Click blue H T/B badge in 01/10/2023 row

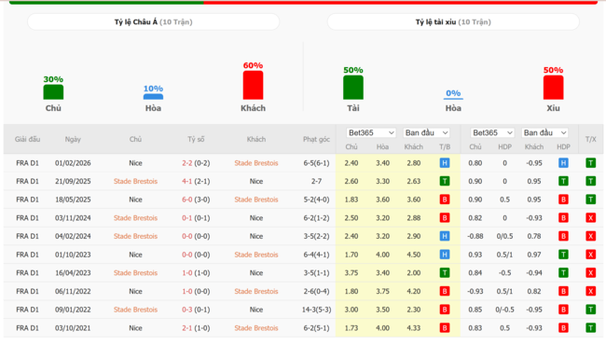[x=445, y=255]
